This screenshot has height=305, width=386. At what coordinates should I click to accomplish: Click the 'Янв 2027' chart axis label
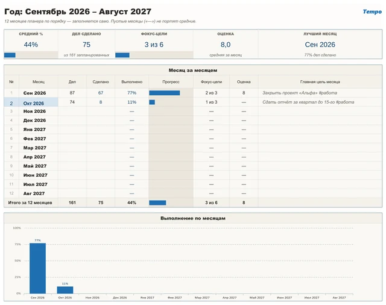tap(147, 298)
